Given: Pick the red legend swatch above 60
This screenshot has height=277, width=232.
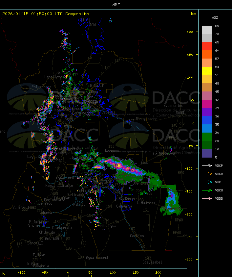Looking at the screenshot, I should tap(207, 46).
